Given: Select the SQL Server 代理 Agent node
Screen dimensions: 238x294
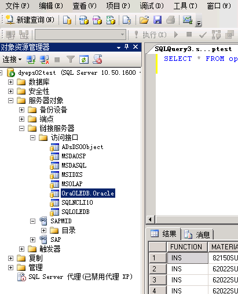Looking at the screenshot, I should (x=80, y=277).
